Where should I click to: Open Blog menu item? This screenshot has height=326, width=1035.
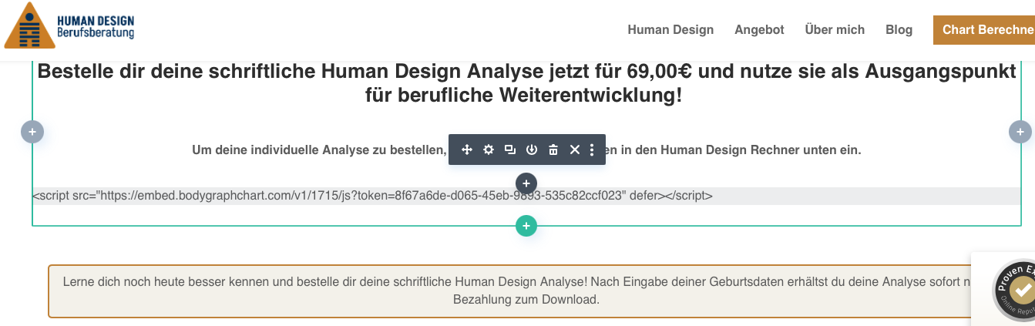(899, 30)
